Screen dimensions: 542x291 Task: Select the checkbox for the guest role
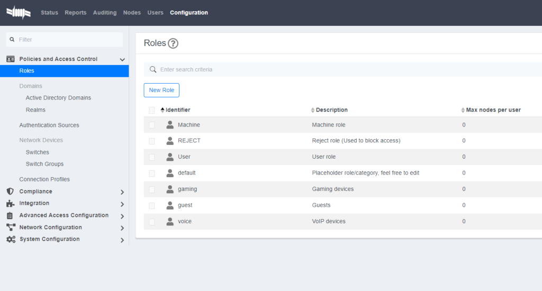(x=152, y=205)
